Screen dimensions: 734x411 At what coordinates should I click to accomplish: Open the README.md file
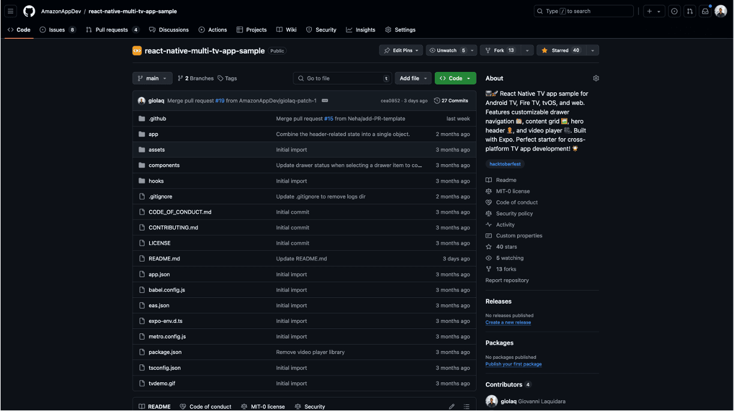pyautogui.click(x=164, y=259)
